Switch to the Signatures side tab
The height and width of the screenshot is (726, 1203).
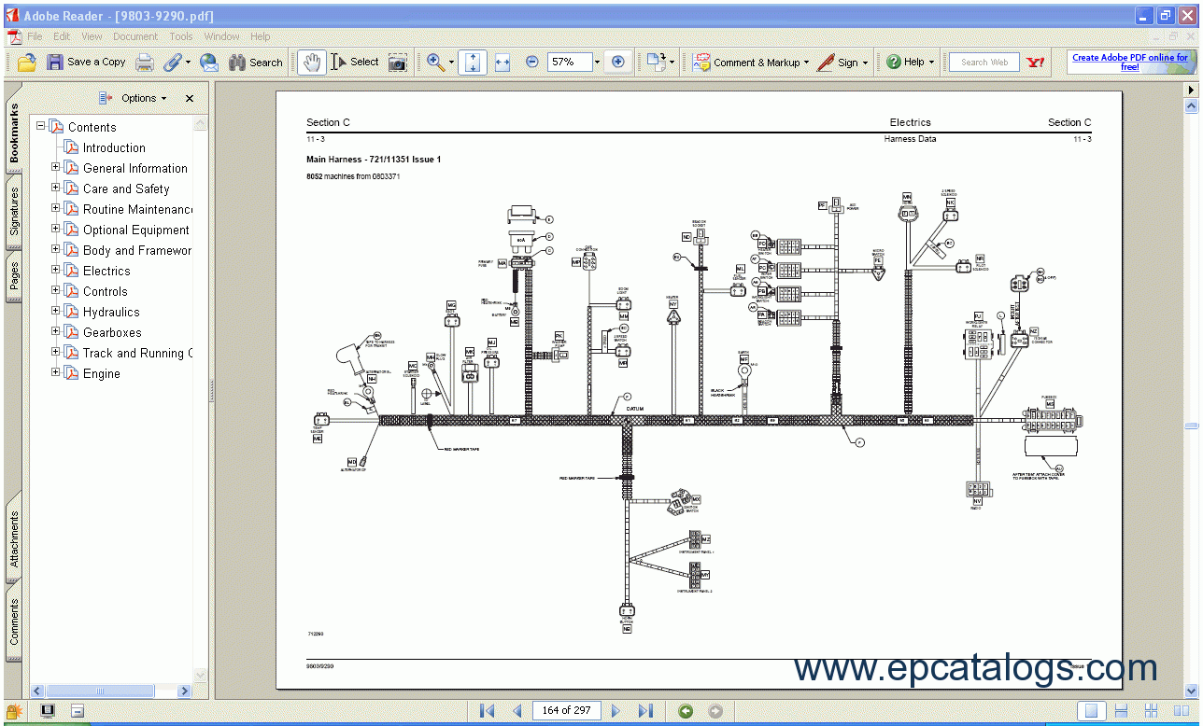pos(14,211)
